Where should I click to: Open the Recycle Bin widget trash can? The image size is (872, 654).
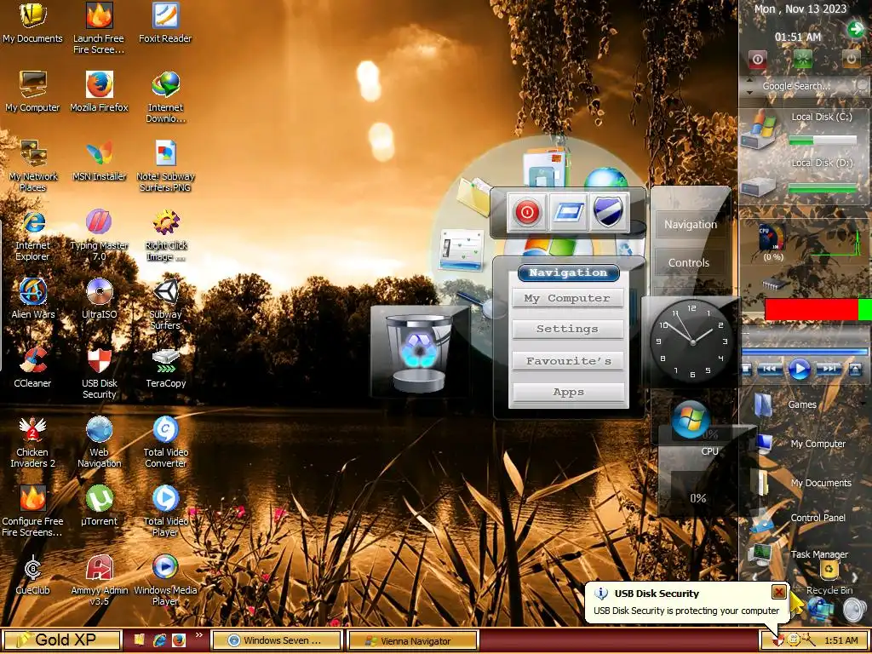pos(418,353)
